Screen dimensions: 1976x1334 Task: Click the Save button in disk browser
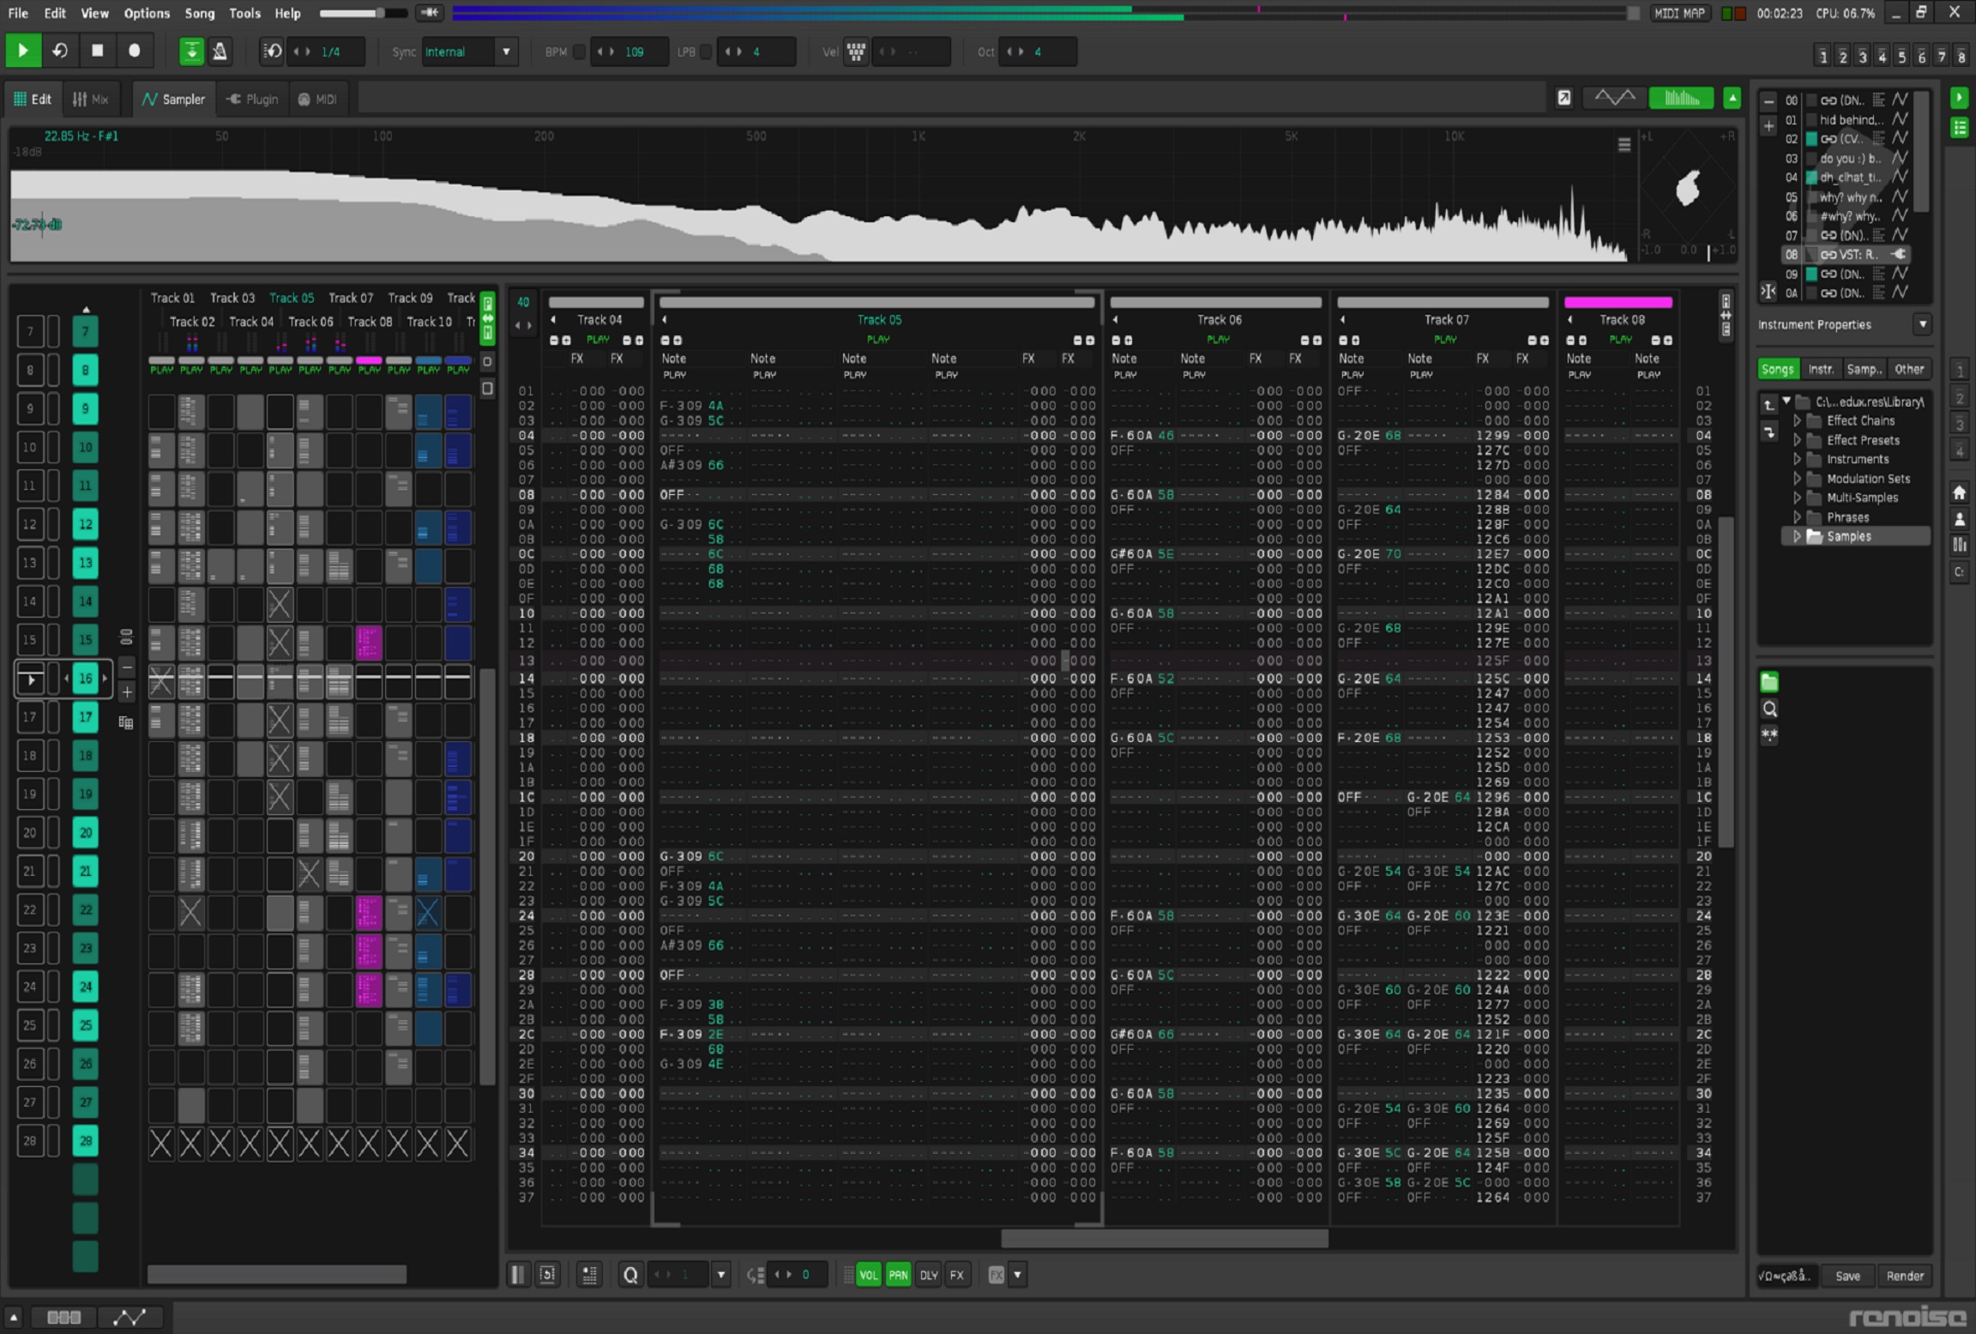pos(1847,1276)
